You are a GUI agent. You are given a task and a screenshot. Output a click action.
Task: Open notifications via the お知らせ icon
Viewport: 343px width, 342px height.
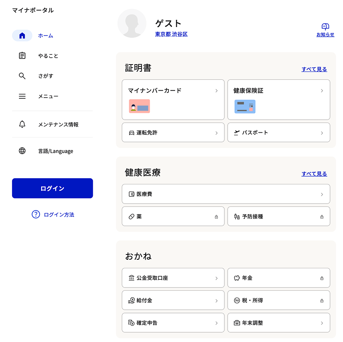[325, 26]
